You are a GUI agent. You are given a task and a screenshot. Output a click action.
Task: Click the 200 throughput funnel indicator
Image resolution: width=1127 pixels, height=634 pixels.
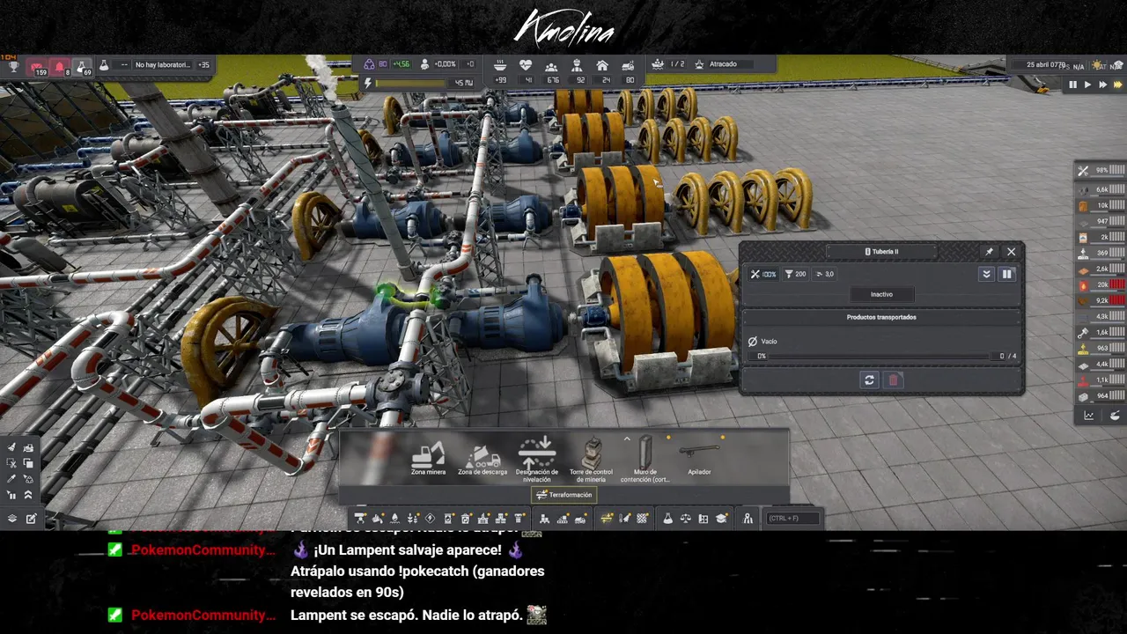click(796, 274)
